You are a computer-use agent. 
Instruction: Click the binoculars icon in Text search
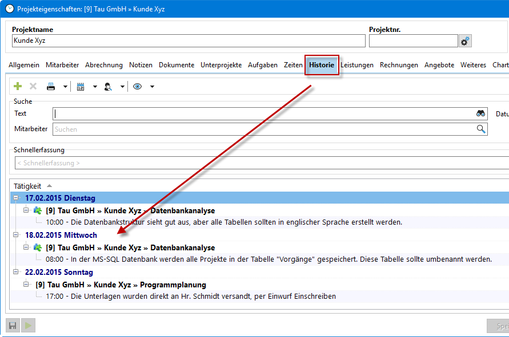pos(480,113)
